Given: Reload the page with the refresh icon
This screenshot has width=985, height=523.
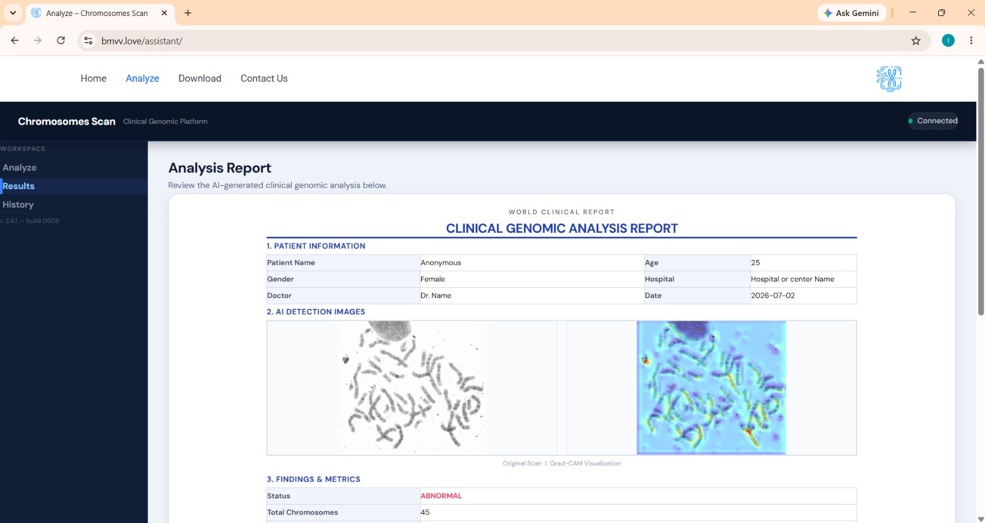Looking at the screenshot, I should (61, 41).
